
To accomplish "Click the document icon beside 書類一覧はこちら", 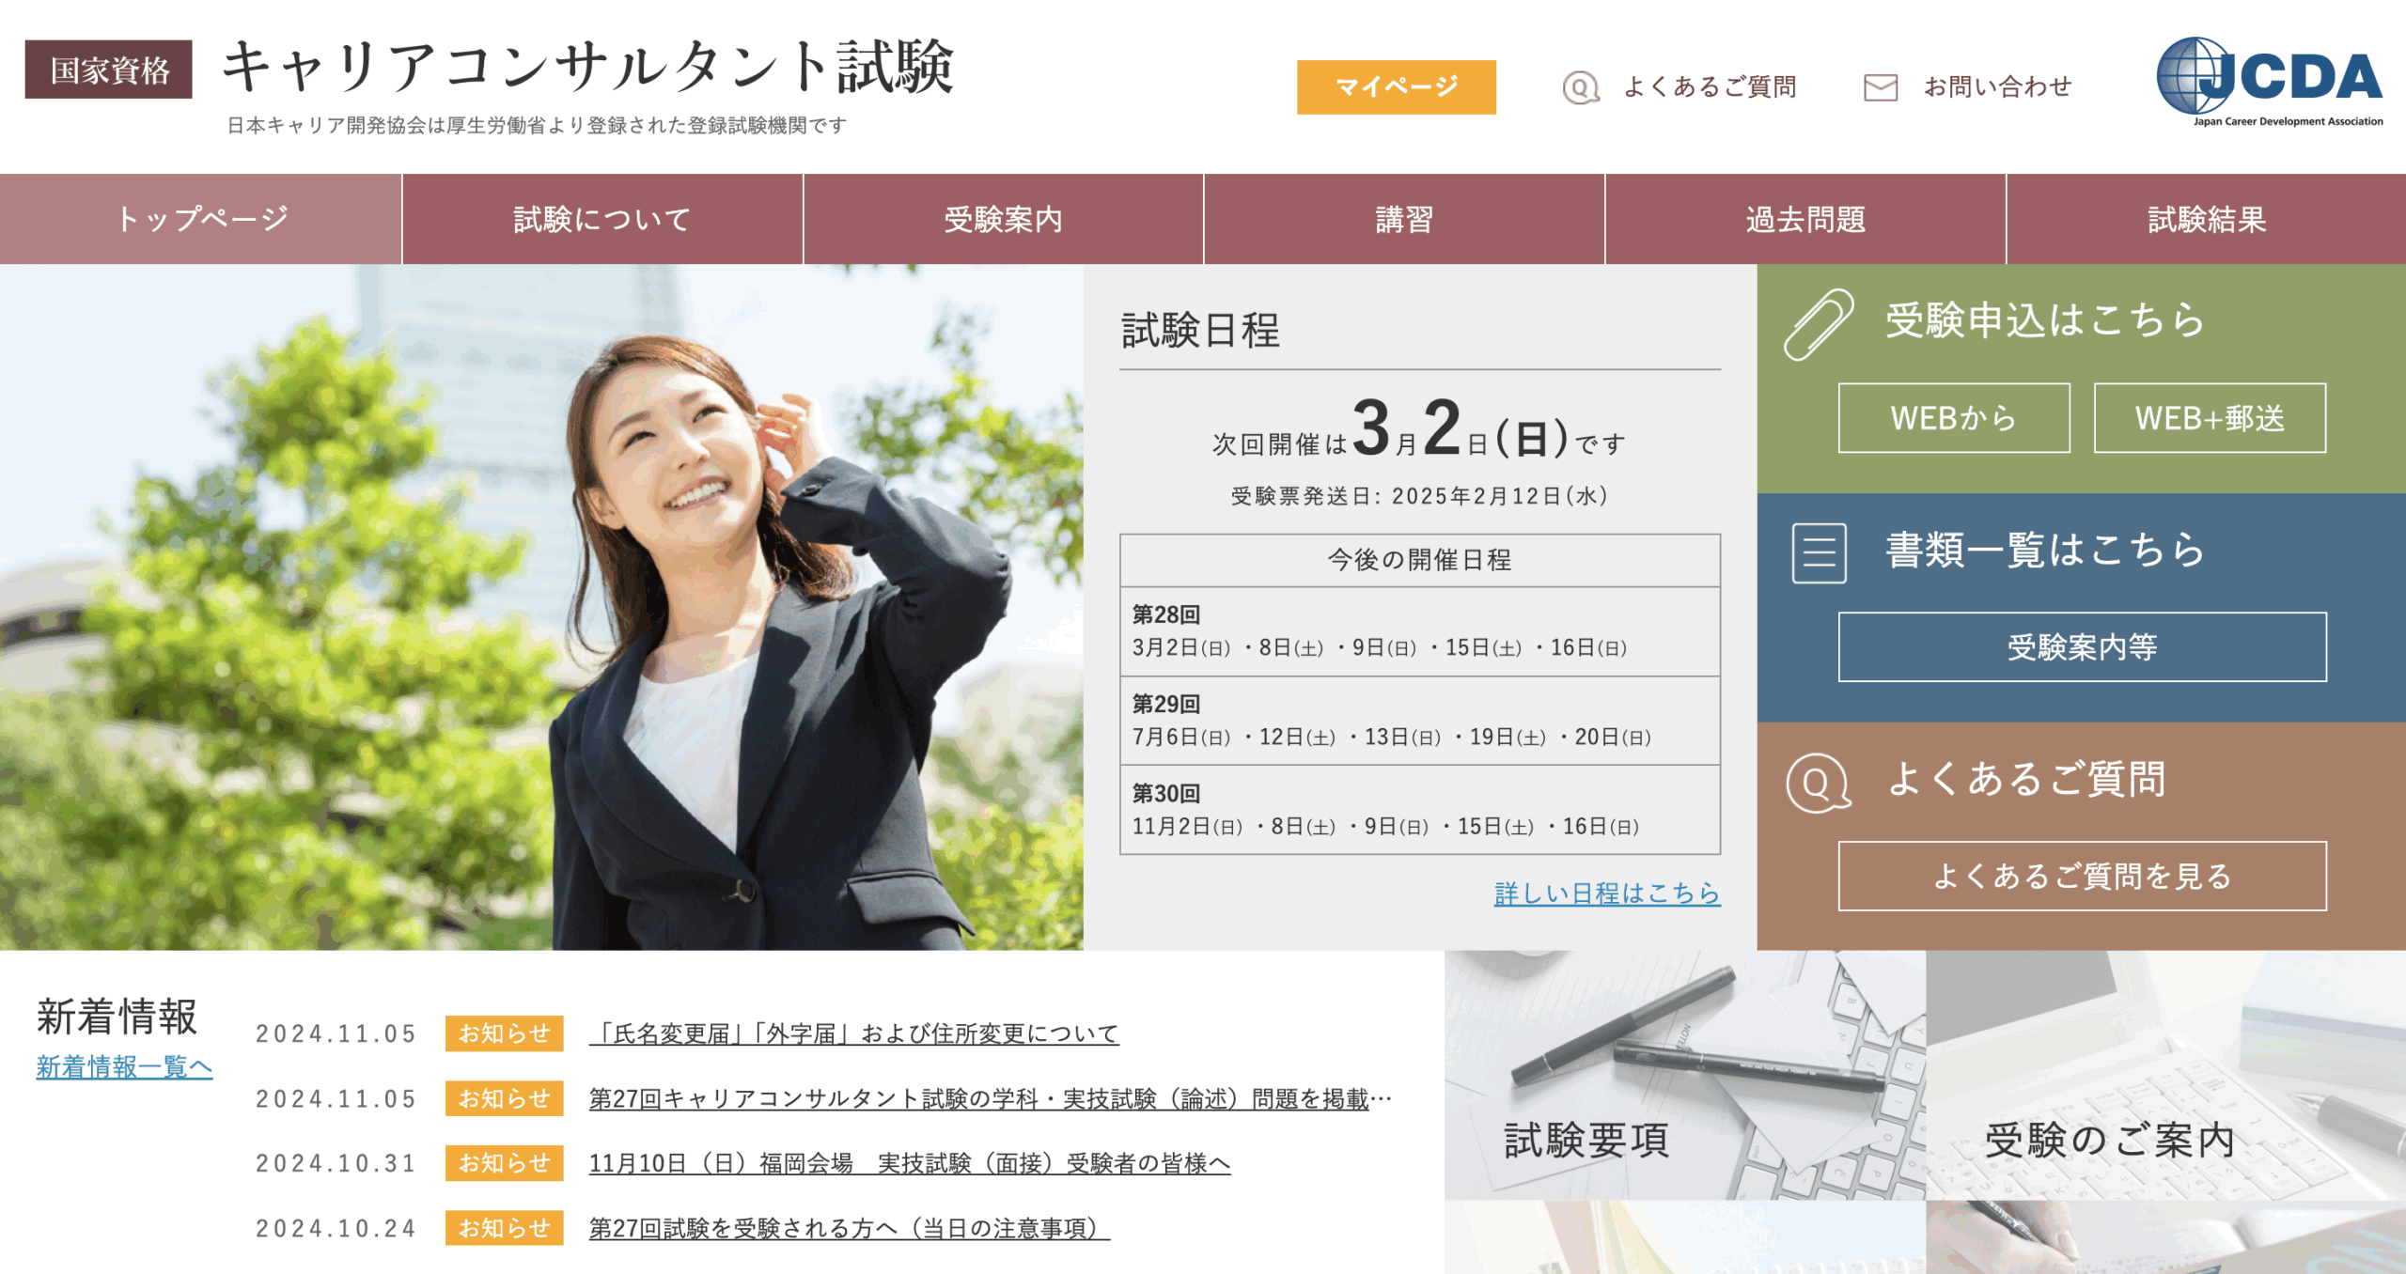I will [1819, 552].
